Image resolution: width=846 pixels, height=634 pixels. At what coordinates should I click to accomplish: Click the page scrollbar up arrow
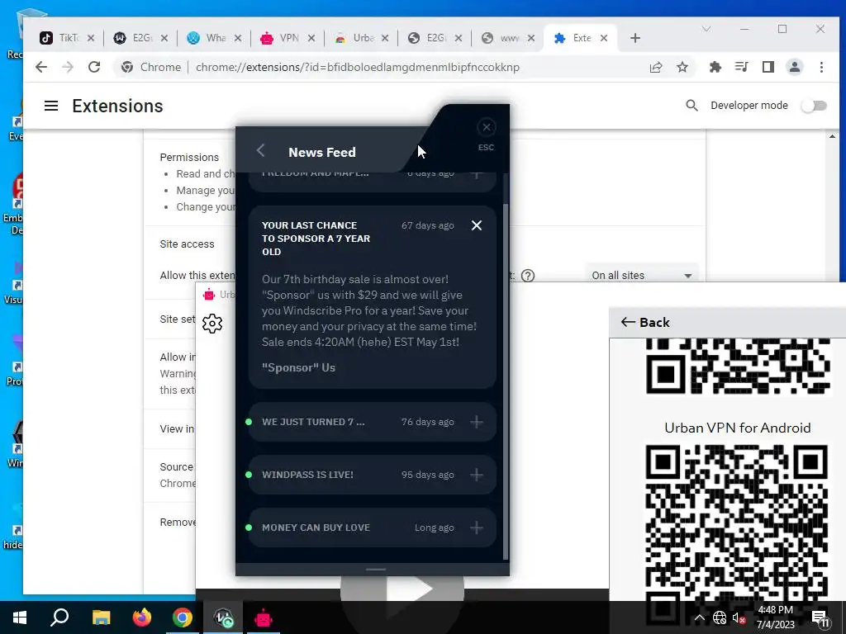[833, 136]
